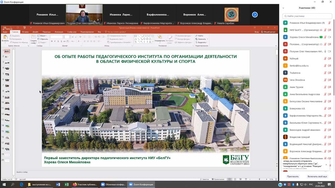This screenshot has width=335, height=188.
Task: Click the Включить свой звук button
Action: click(317, 176)
